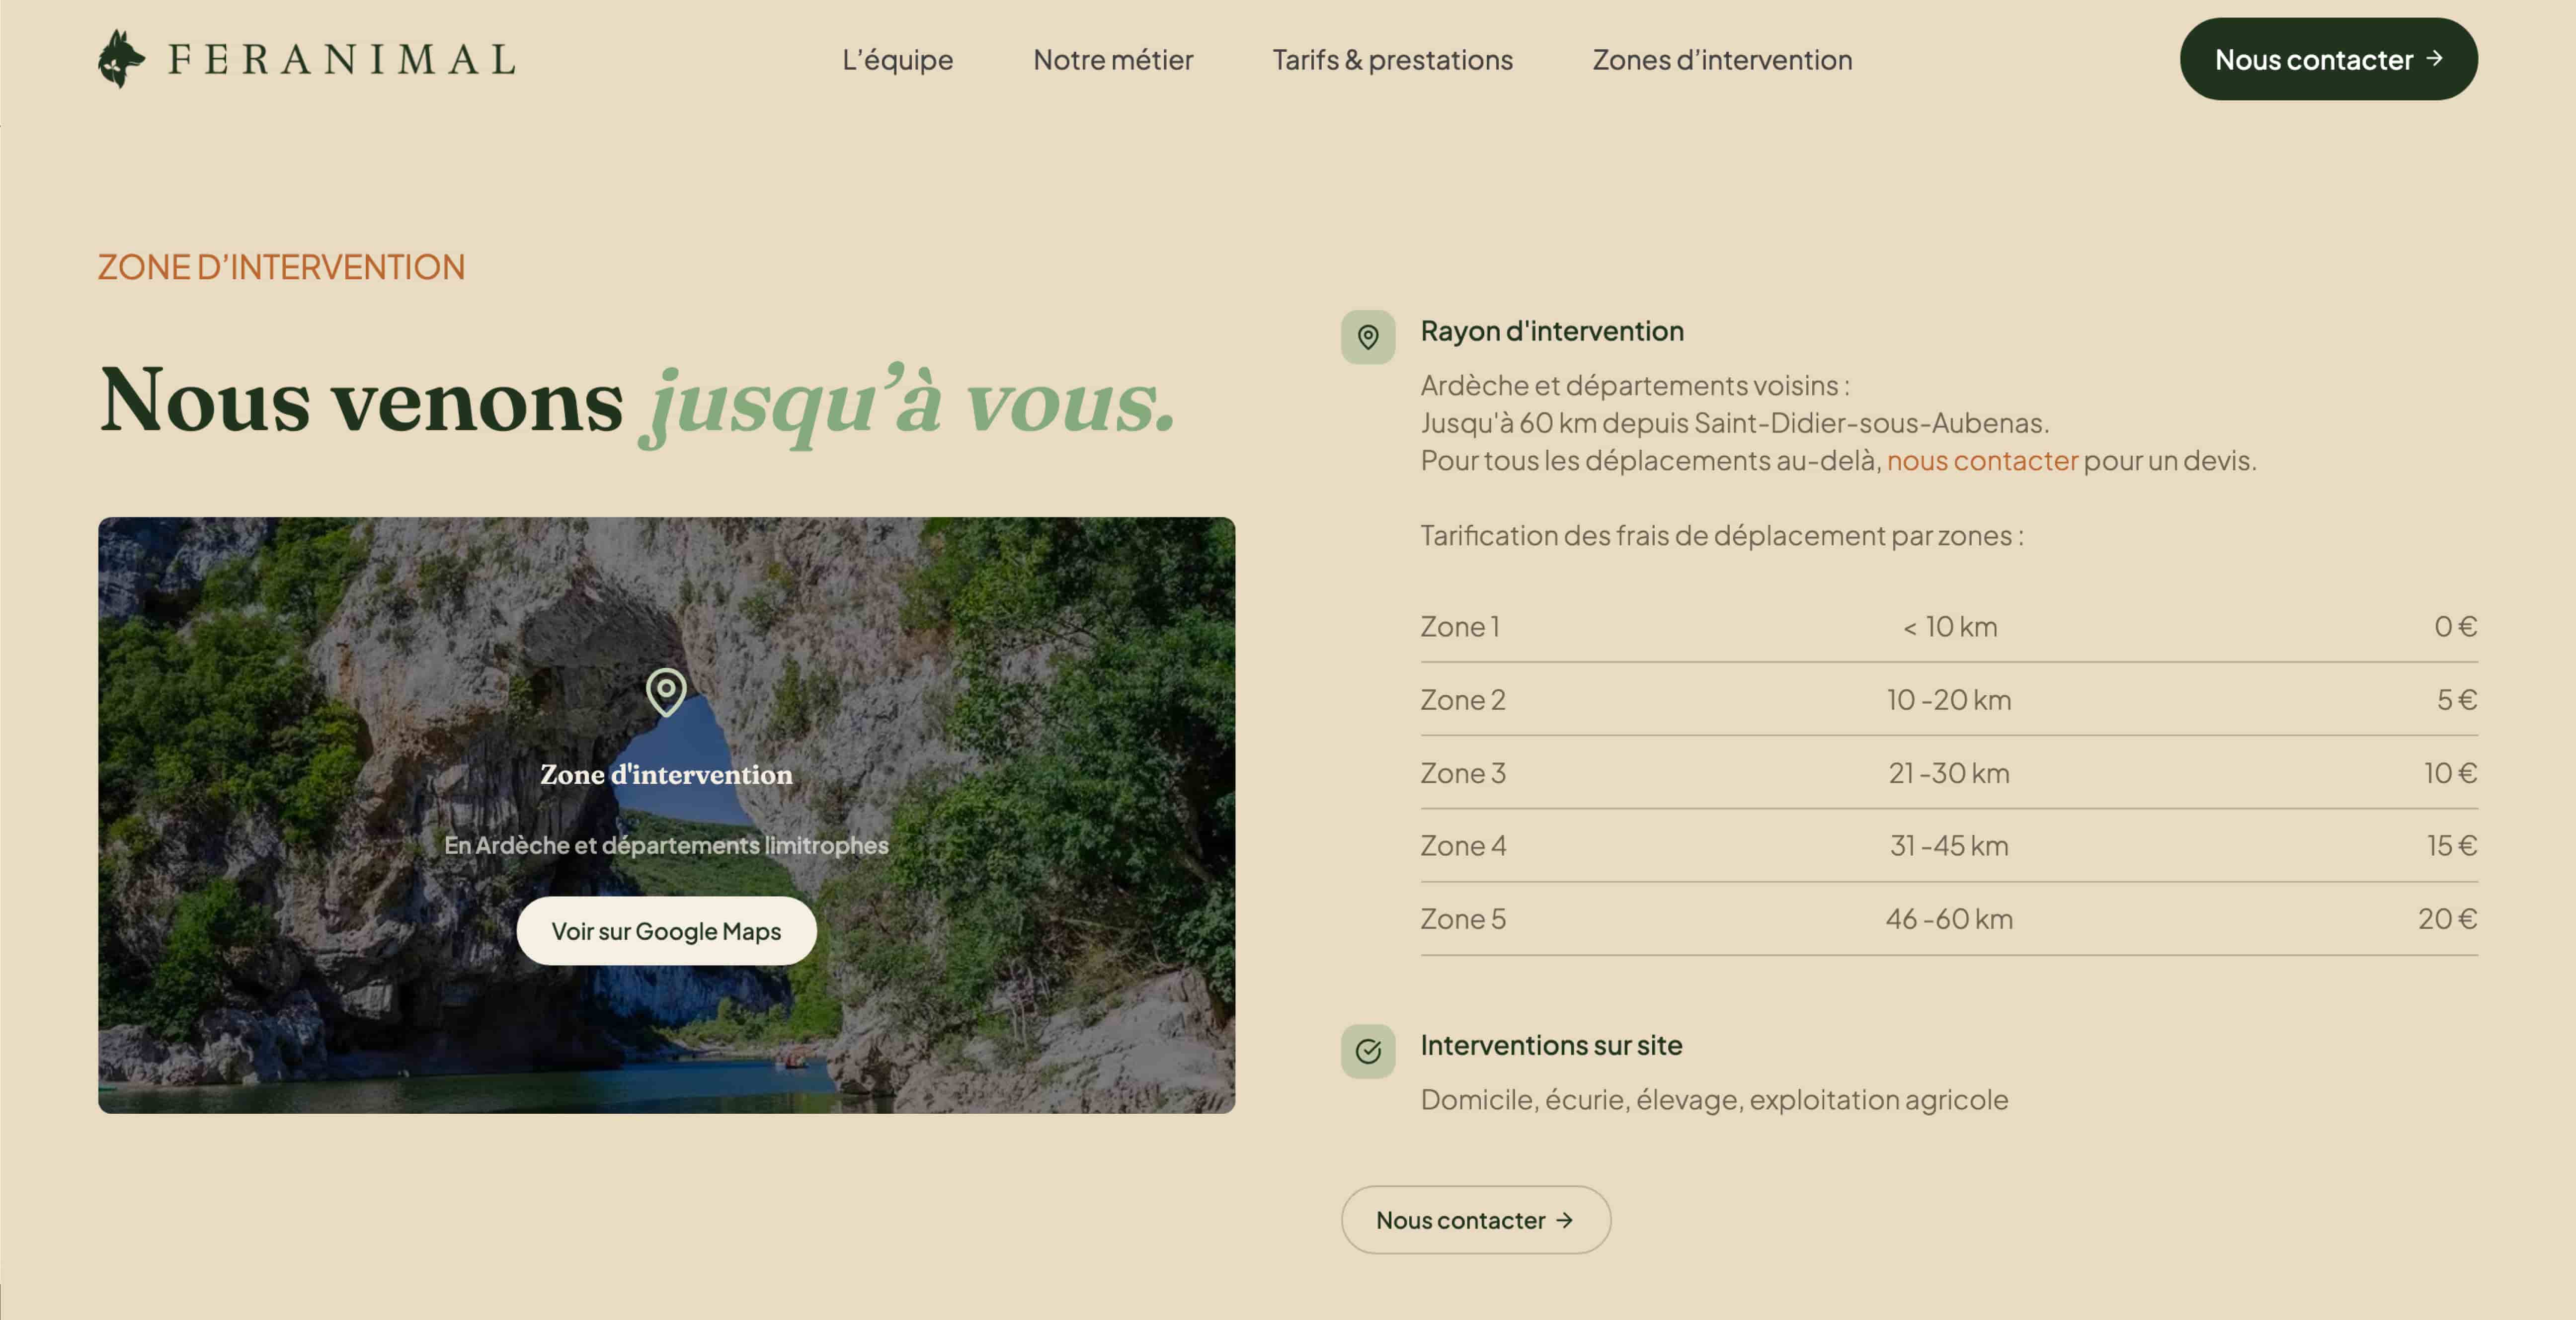The image size is (2576, 1320).
Task: Click the FERANIMAL brand wordmark
Action: [x=342, y=59]
